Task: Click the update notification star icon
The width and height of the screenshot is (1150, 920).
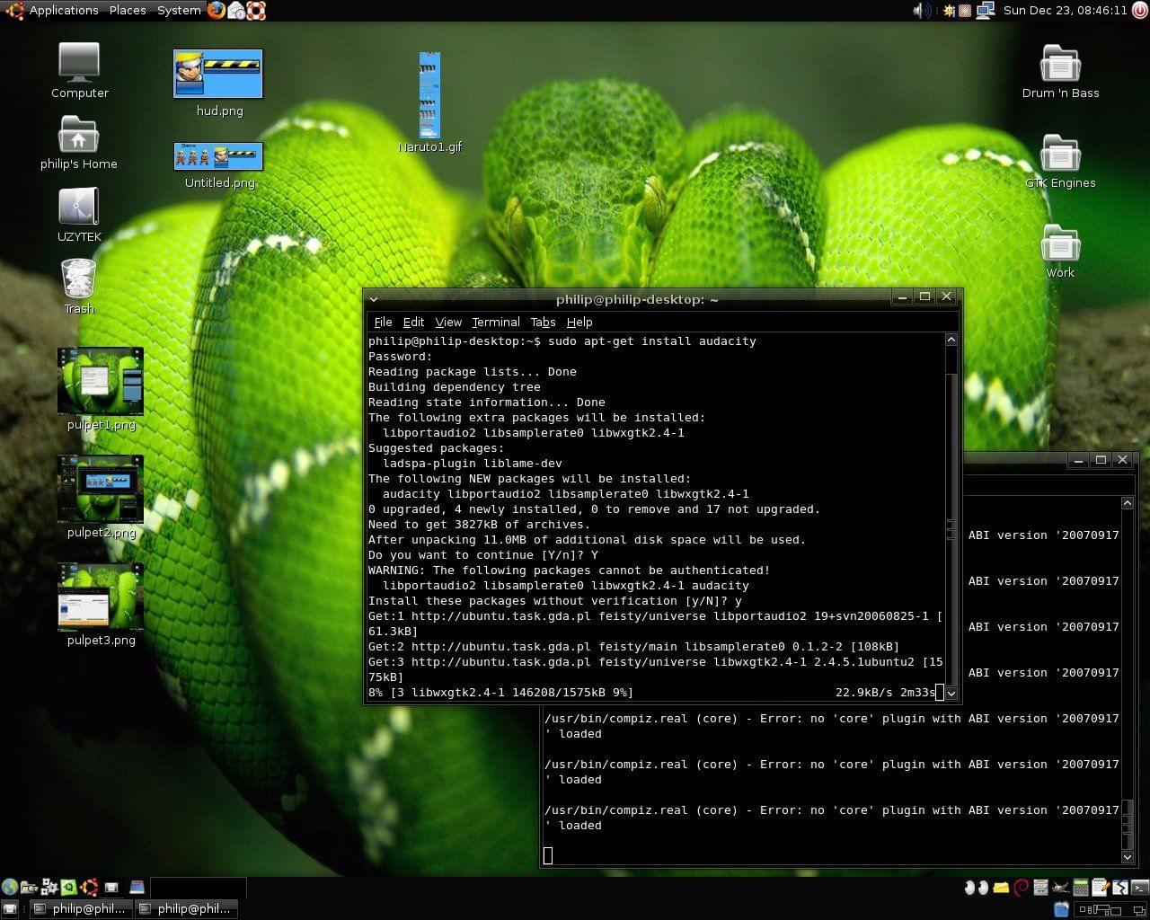Action: (x=948, y=10)
